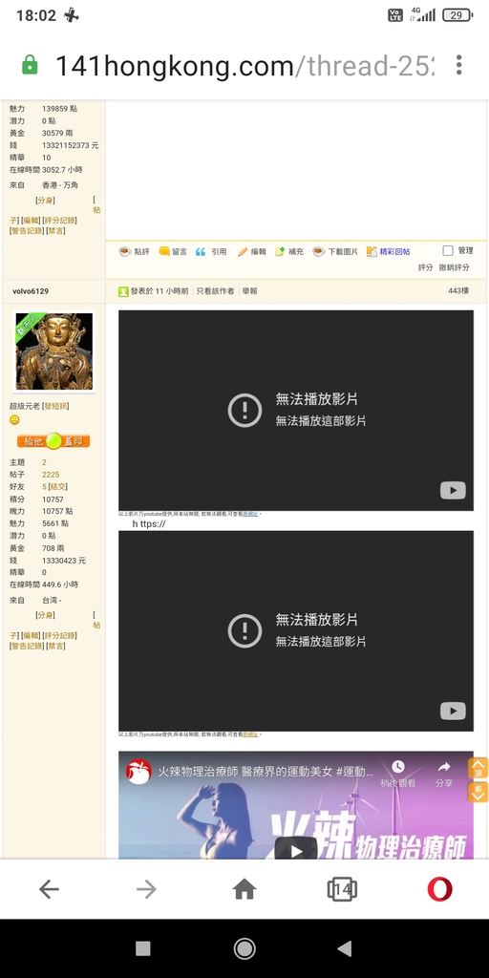Click 結交 to add volvo6129 as friend

[58, 486]
